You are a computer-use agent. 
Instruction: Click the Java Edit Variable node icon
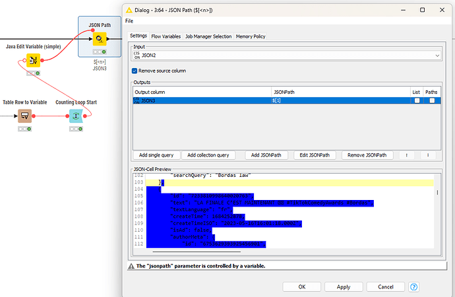pos(32,61)
